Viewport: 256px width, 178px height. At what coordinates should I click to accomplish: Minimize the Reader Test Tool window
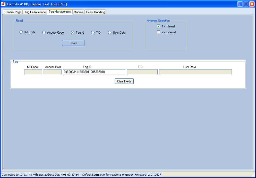pos(240,4)
